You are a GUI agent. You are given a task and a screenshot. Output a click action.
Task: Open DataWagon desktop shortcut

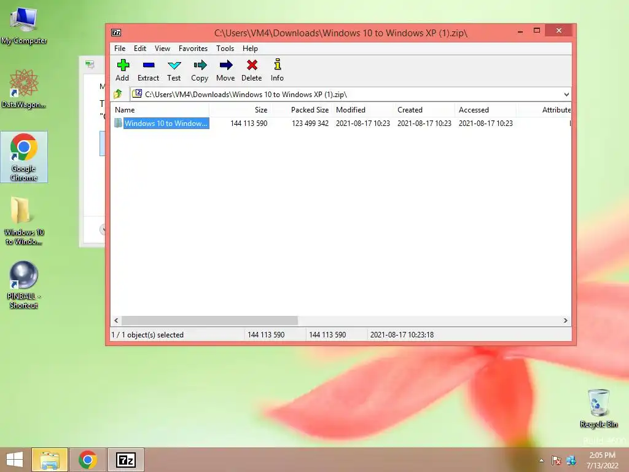24,88
